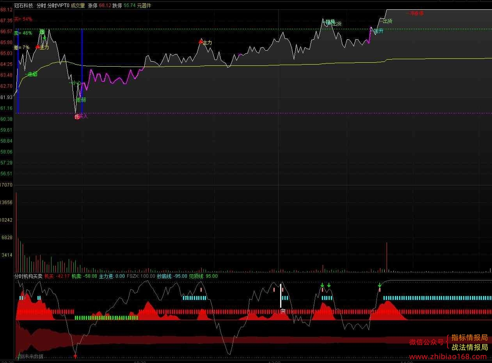492x363 pixels.
Task: Click the 成交量 label in the header
Action: coord(78,5)
